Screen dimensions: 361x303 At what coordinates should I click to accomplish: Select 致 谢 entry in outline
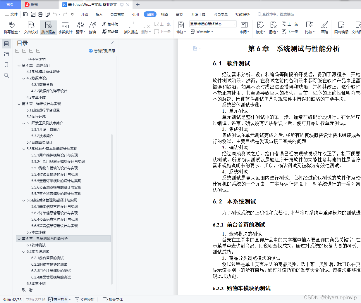[x=27, y=290]
